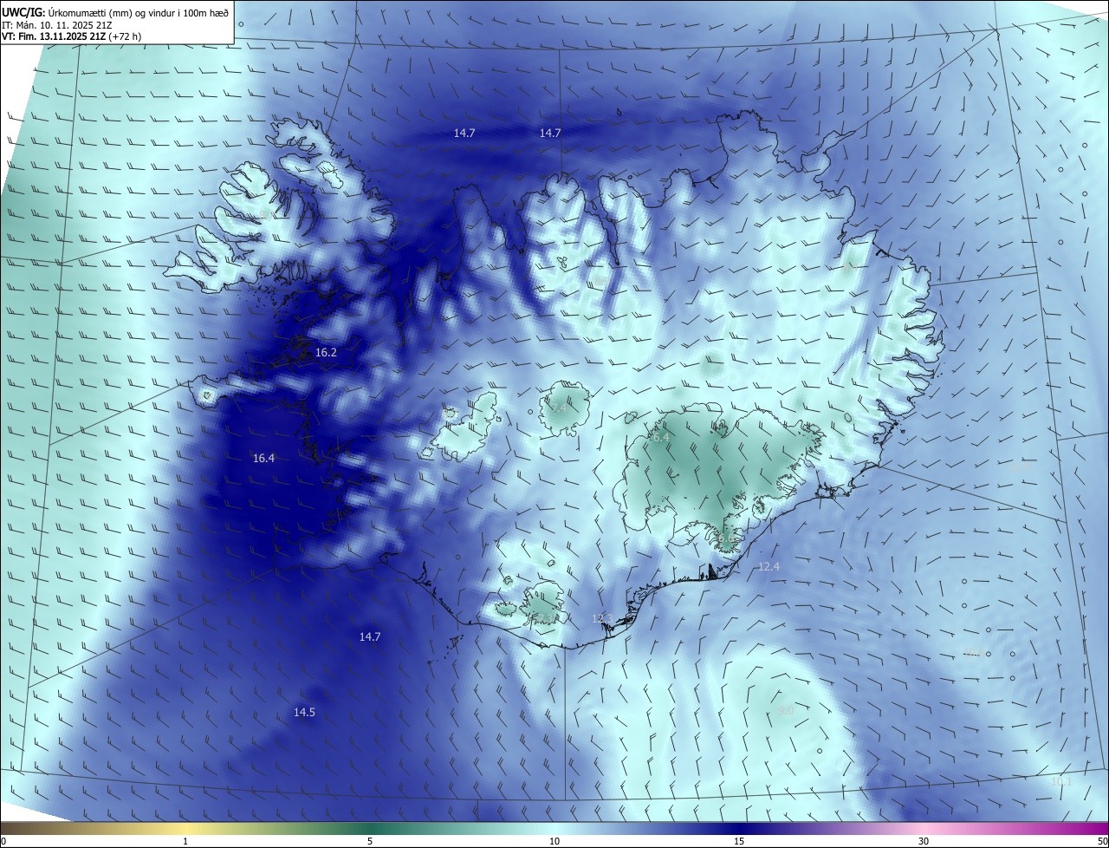Click the 14.5 value label on the map

click(304, 712)
